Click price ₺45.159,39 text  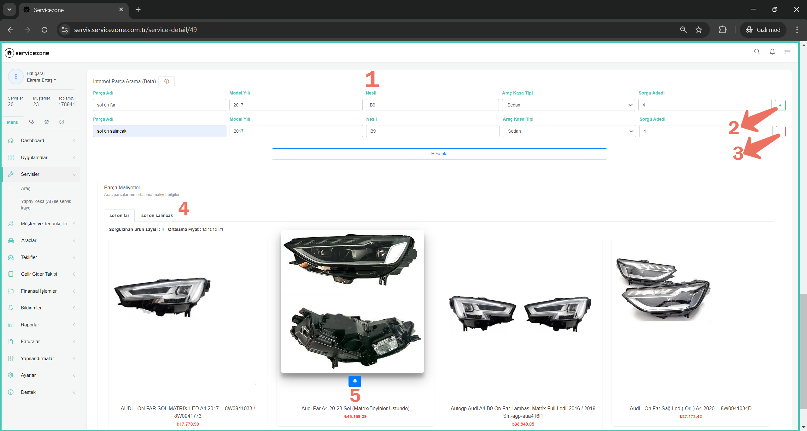click(355, 417)
